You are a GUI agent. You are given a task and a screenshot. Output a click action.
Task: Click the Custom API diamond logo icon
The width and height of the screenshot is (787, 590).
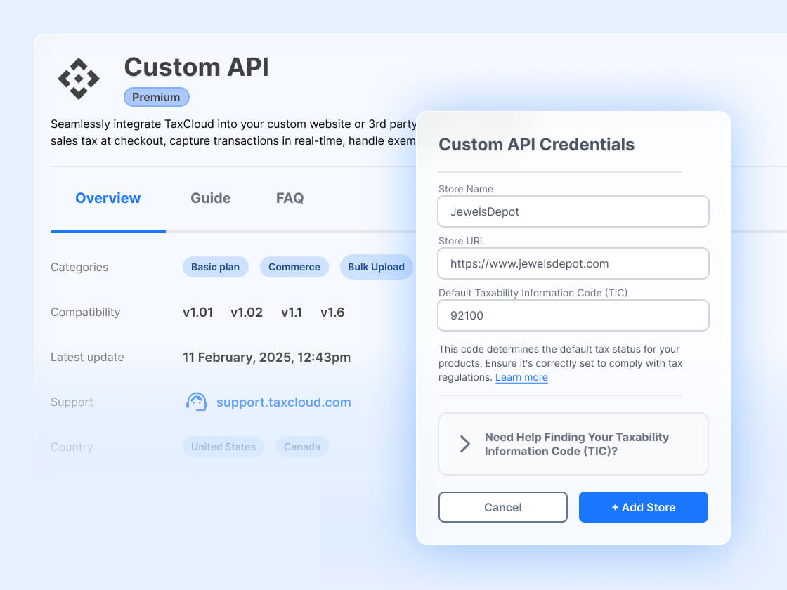click(x=78, y=79)
